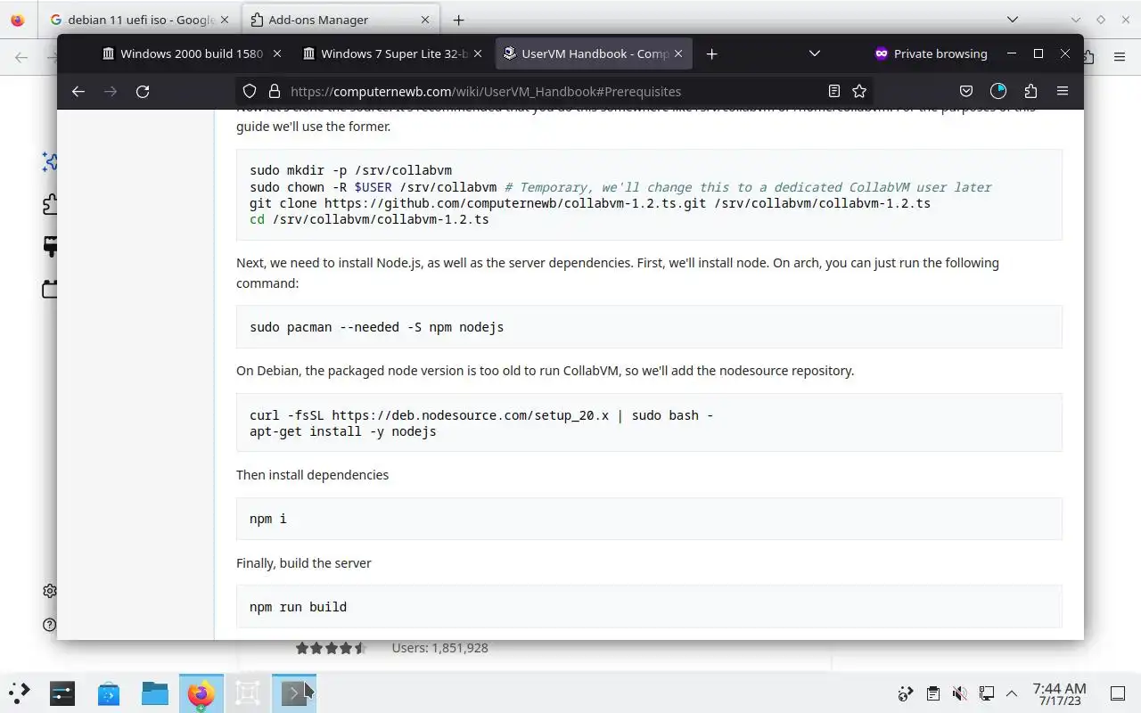Image resolution: width=1141 pixels, height=713 pixels.
Task: Show site security padlock info
Action: [275, 91]
